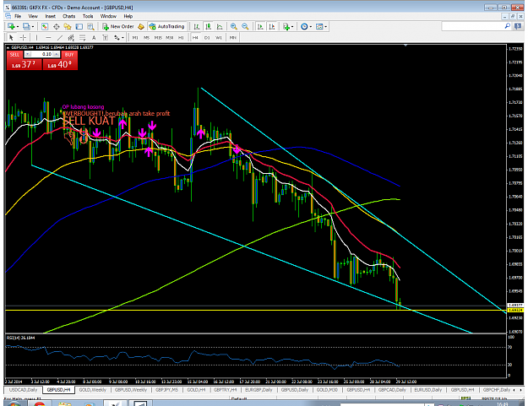Select the Text (A) drawing tool
Viewport: 528px width, 406px height.
[94, 38]
